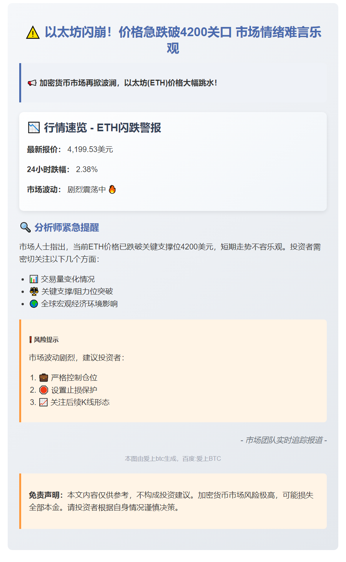This screenshot has height=562, width=346.
Task: Click the fire emoji after 剧烈震荡中
Action: click(x=112, y=189)
